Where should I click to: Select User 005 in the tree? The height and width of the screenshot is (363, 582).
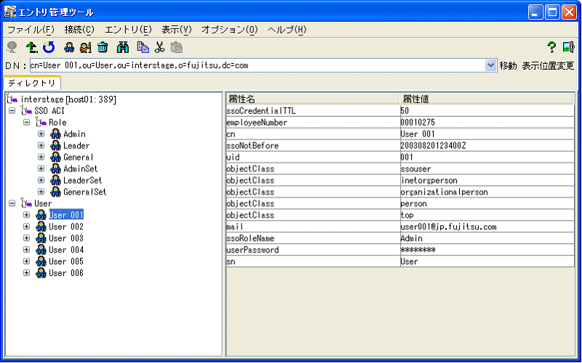(65, 261)
